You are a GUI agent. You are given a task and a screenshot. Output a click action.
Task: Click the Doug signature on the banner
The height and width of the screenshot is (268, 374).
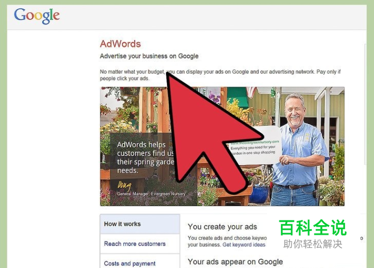coord(124,186)
